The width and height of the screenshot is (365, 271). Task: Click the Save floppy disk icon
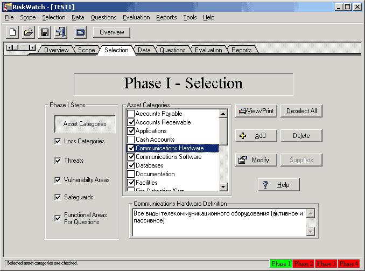[x=45, y=32]
